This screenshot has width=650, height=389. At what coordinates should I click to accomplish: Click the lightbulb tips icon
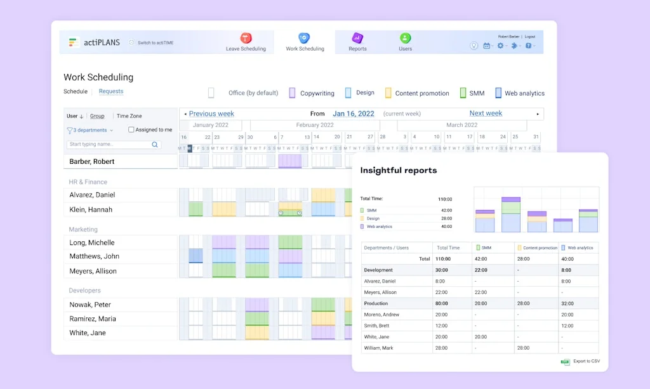click(x=474, y=46)
